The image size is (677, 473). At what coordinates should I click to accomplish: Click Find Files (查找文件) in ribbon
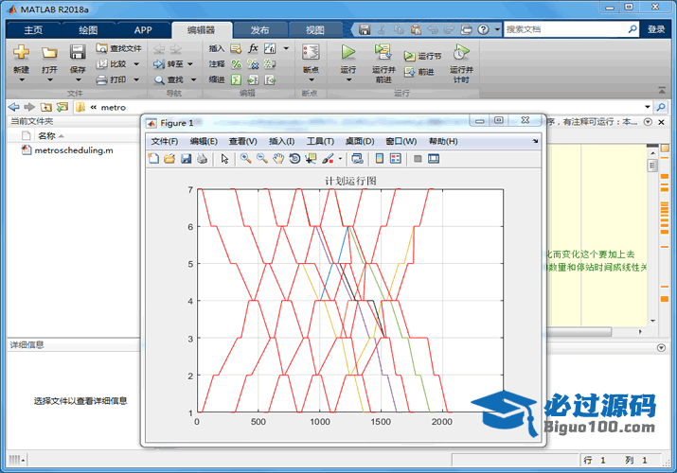pos(118,48)
